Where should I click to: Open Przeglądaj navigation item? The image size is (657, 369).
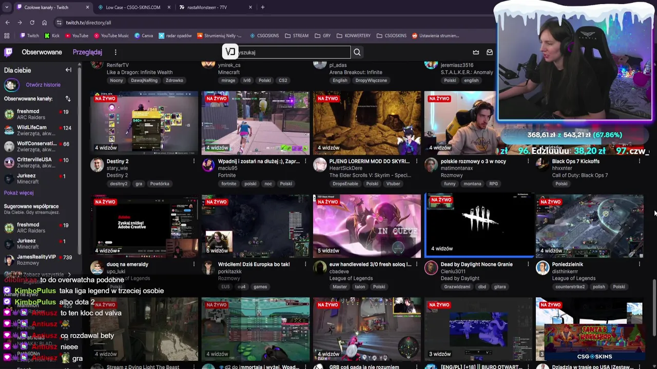pyautogui.click(x=87, y=52)
